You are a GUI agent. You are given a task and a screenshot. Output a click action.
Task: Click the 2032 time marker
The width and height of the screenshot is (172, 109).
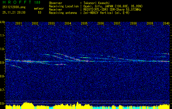(x=35, y=23)
